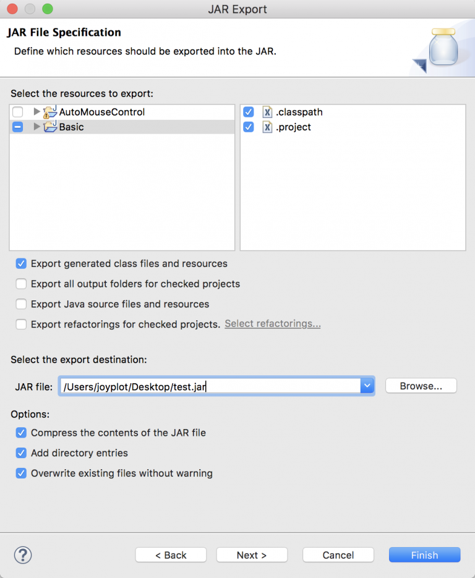The height and width of the screenshot is (578, 475).
Task: Tick the AutoMouseControl project checkbox
Action: click(18, 112)
